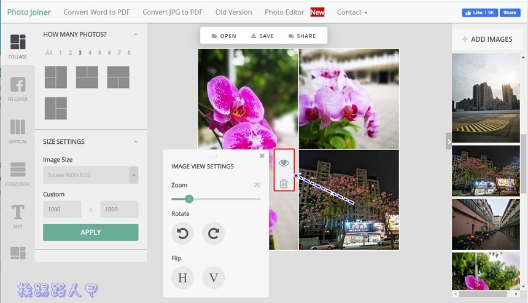Select photo count 3
The image size is (528, 303).
point(80,53)
